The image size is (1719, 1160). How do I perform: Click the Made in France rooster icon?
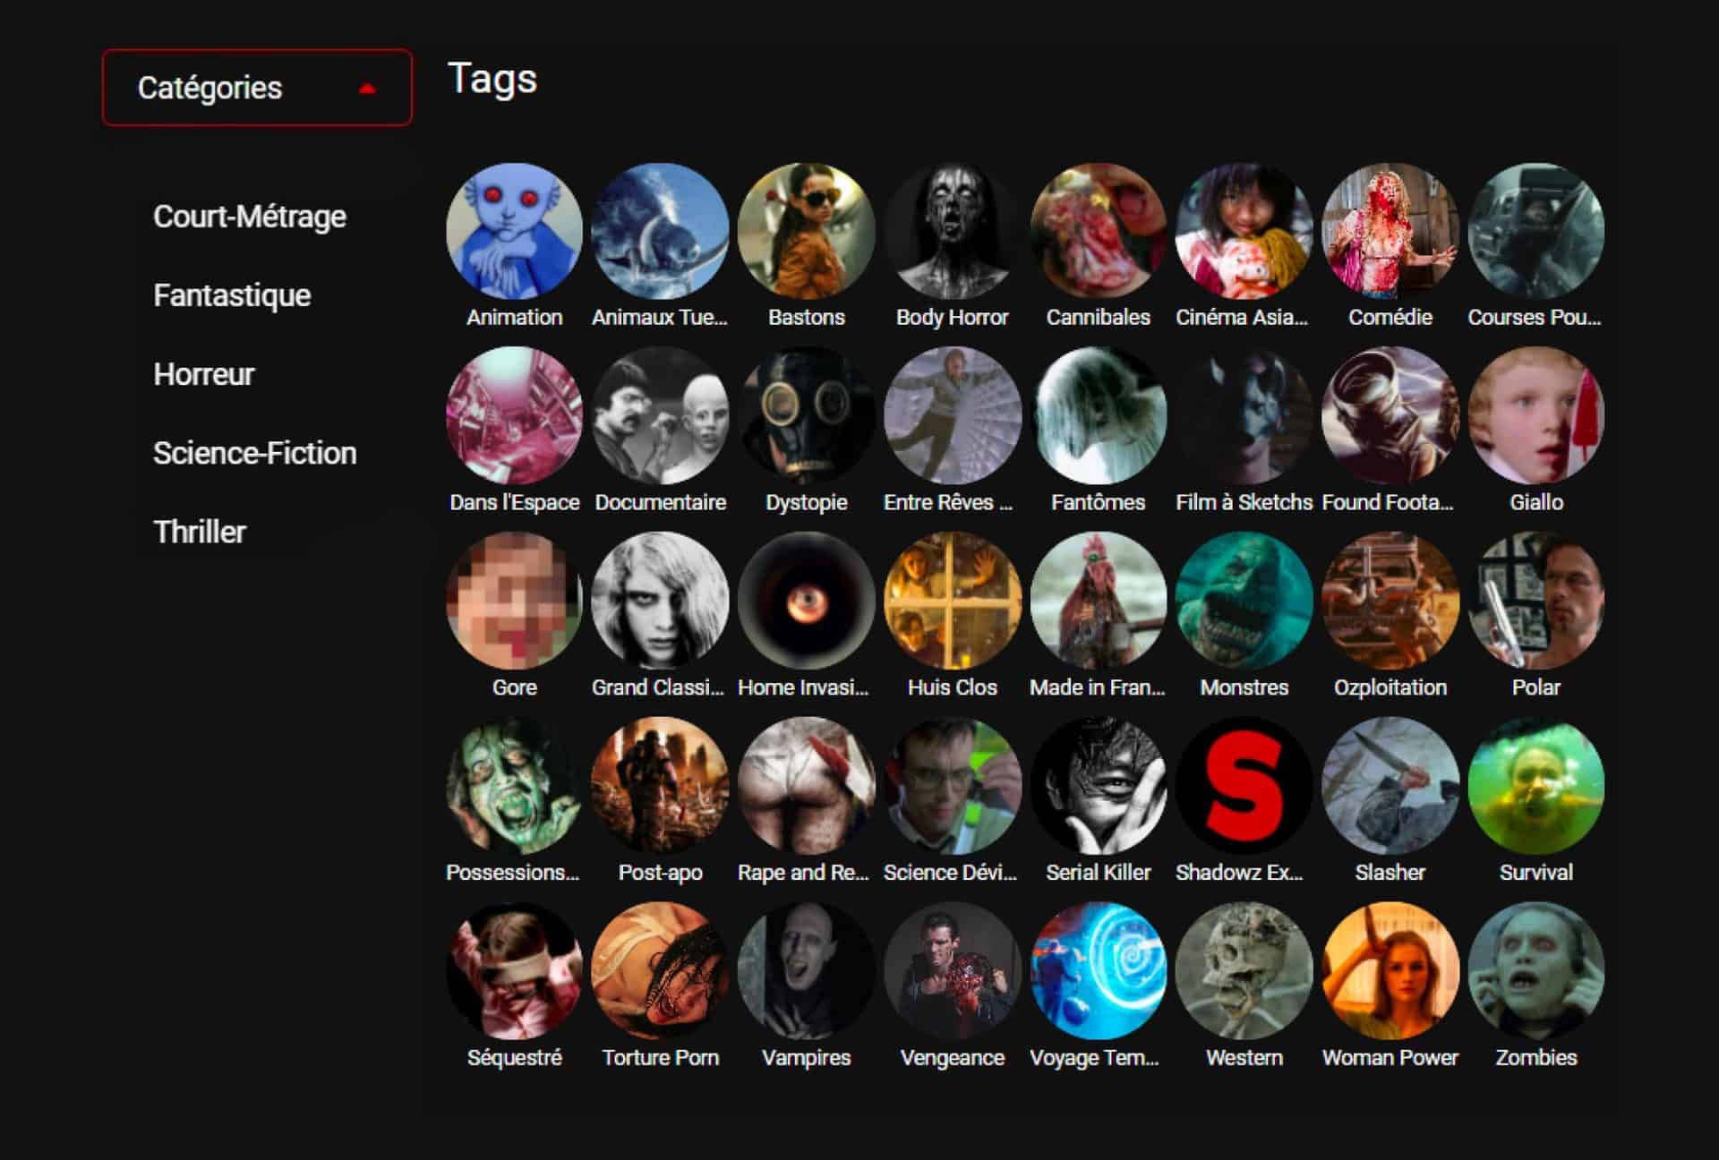(x=1098, y=601)
